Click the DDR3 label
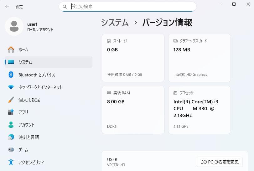The image size is (254, 171). [112, 127]
